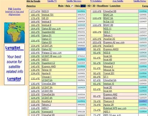148x116 pixels.
Task: Open the Vinasat 1 satellite link
Action: [47, 77]
